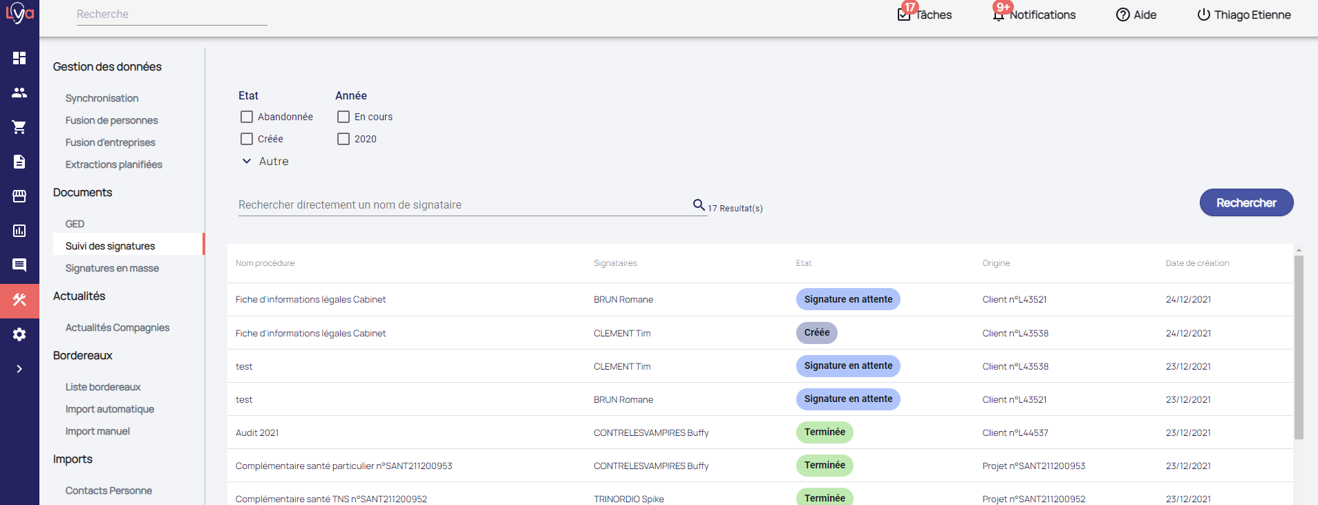This screenshot has width=1318, height=505.
Task: Open the dashboard grid icon in sidebar
Action: [19, 58]
